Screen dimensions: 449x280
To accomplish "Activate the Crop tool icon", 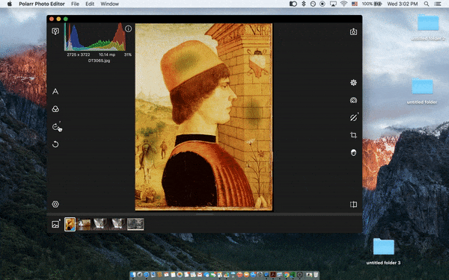I will click(x=353, y=135).
